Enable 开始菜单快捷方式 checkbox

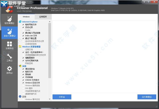point(23,91)
